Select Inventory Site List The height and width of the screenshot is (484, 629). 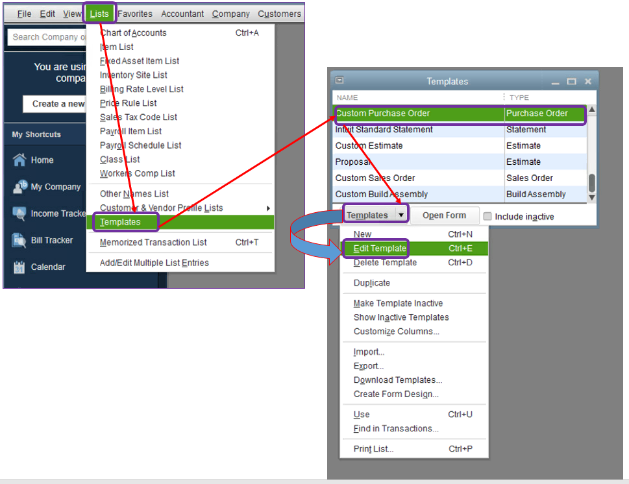(180, 75)
